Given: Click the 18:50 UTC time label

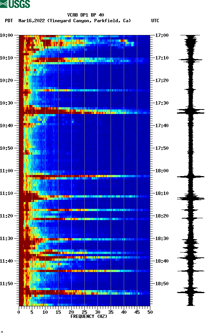Looking at the screenshot, I should (162, 284).
